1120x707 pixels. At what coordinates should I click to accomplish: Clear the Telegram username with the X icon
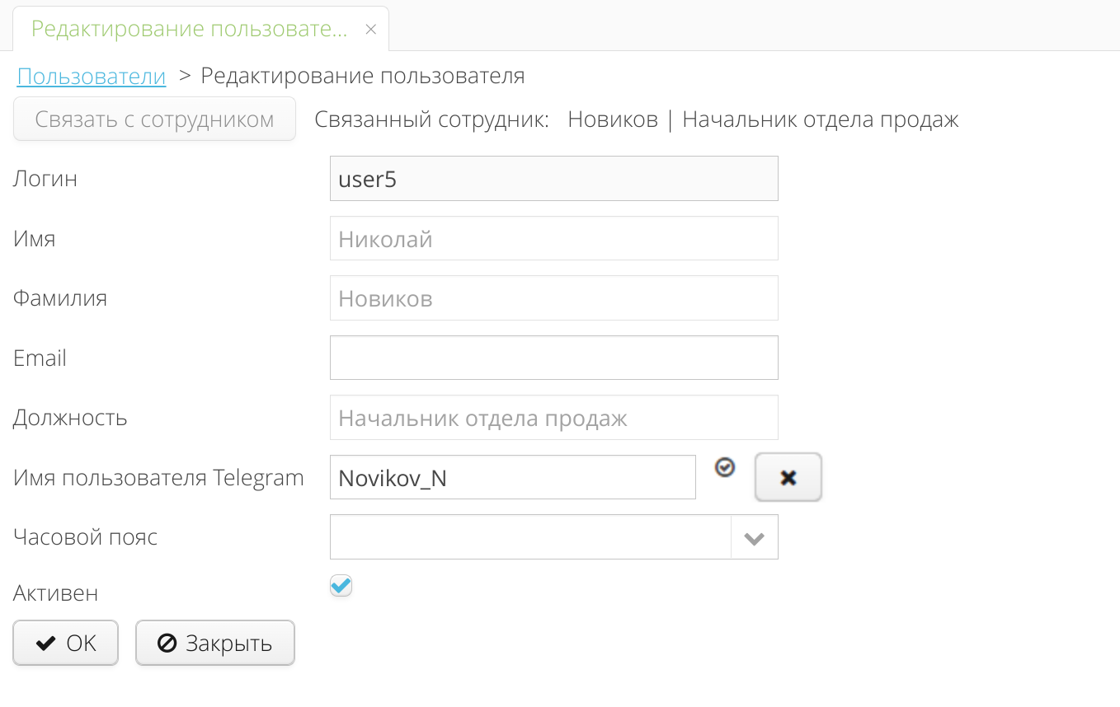coord(788,476)
